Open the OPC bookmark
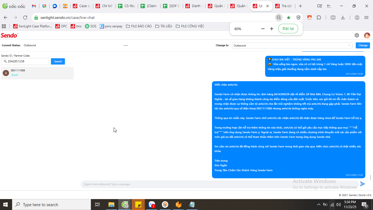The height and width of the screenshot is (210, 373). pos(61,26)
